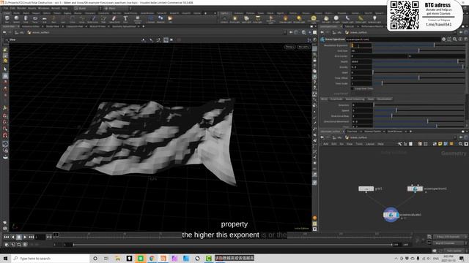This screenshot has height=263, width=469.
Task: Open the Windows menu
Action: point(43,8)
